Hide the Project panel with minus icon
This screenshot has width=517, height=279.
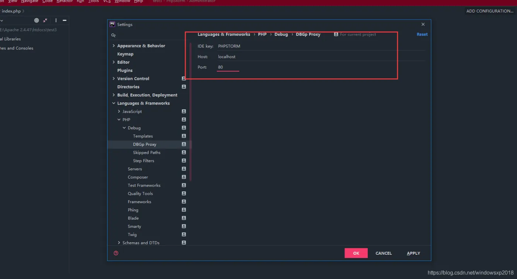coord(64,21)
